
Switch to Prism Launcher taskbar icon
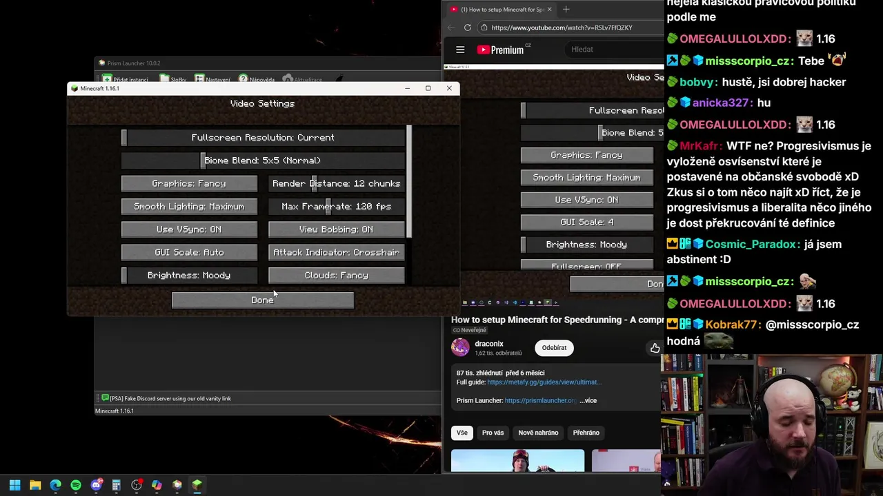coord(177,485)
